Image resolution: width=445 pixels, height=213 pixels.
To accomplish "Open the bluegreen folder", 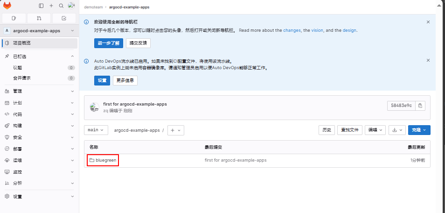I will tap(106, 160).
